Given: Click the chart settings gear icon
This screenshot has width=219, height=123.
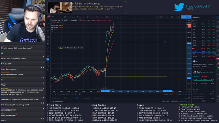Looking at the screenshot, I should click(172, 17).
